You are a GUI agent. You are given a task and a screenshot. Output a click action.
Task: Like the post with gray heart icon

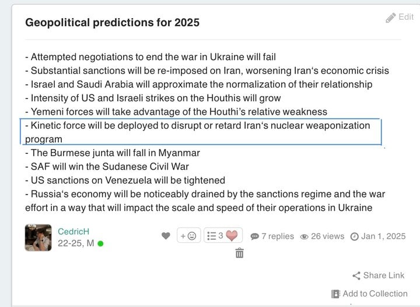166,235
